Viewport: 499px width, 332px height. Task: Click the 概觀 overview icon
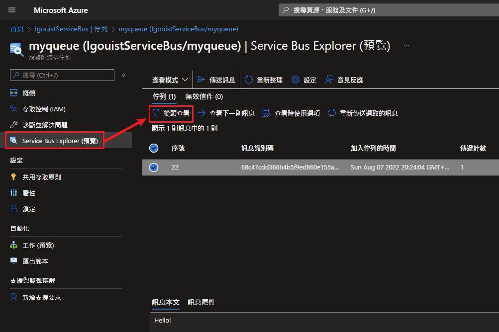click(14, 93)
